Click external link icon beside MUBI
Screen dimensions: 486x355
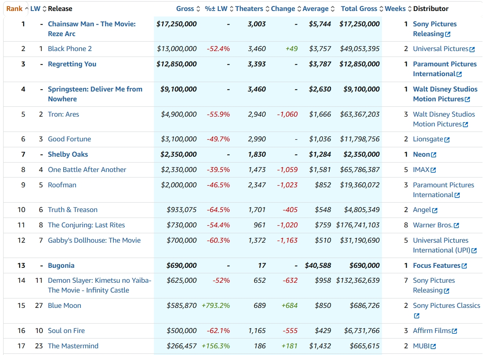click(x=433, y=347)
